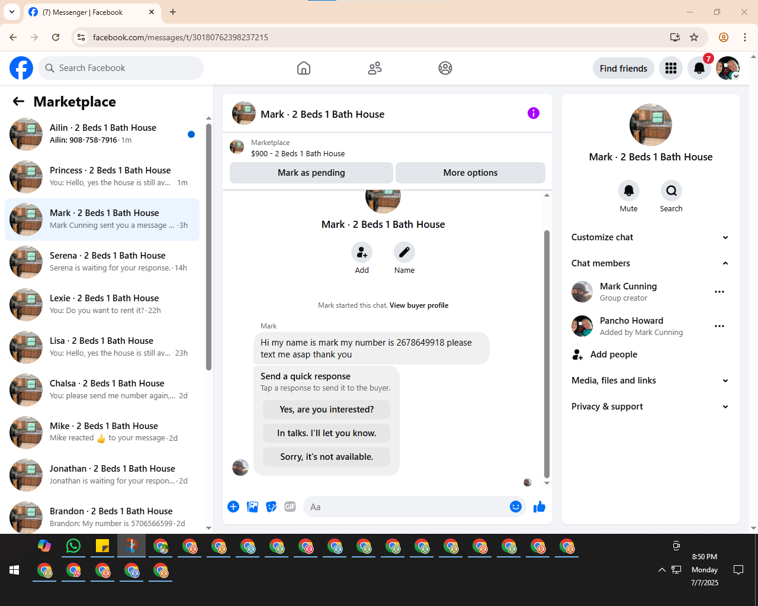The image size is (758, 606).
Task: Attach a photo using image icon
Action: [x=252, y=507]
